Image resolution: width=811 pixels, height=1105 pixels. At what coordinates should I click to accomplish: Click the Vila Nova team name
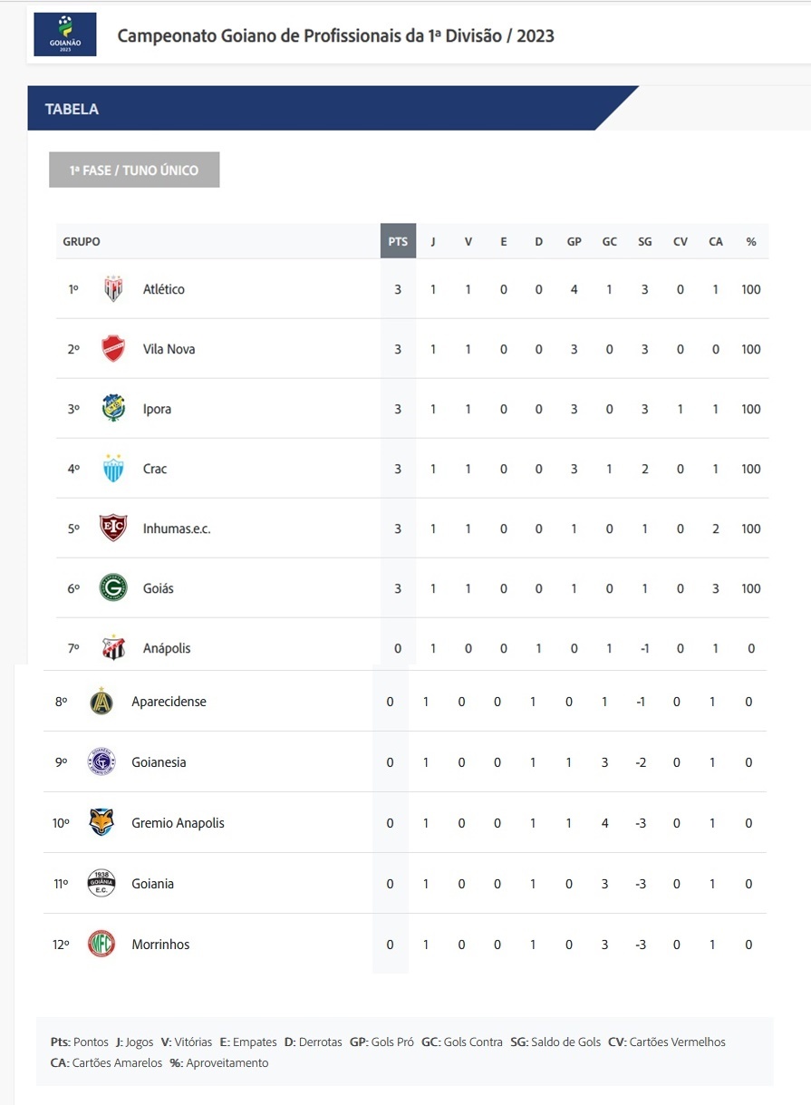(169, 349)
